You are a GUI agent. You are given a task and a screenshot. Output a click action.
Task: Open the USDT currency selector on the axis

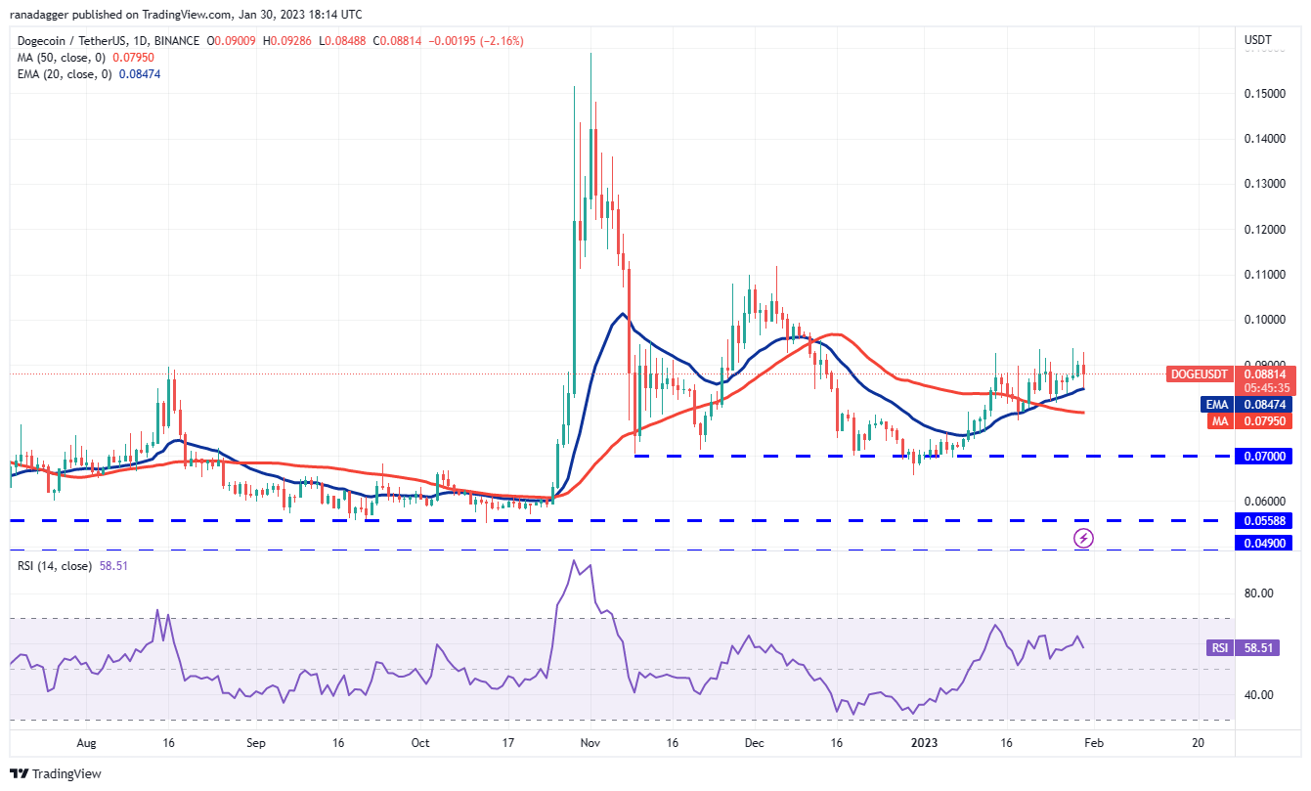coord(1257,40)
